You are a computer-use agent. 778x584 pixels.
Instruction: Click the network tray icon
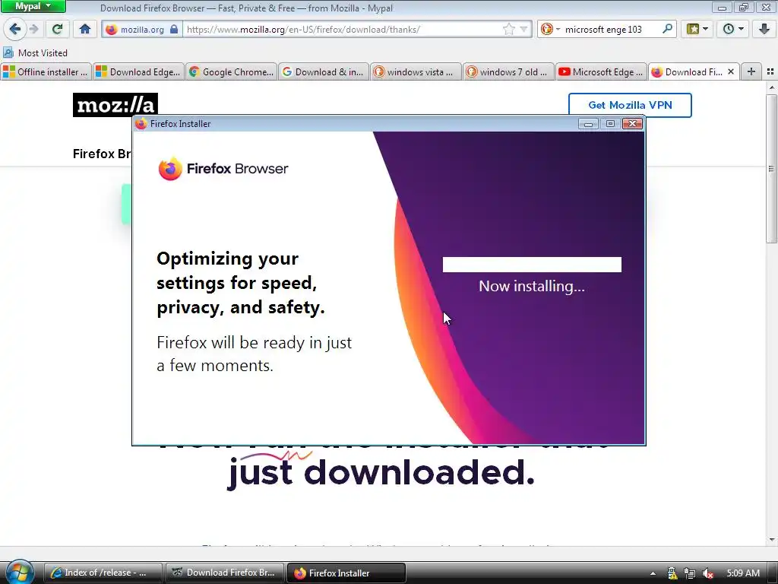690,573
